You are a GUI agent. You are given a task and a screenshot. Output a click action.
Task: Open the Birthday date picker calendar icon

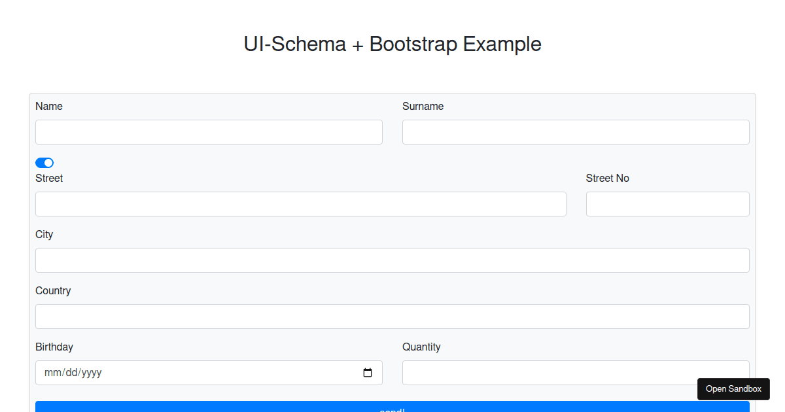(x=368, y=372)
